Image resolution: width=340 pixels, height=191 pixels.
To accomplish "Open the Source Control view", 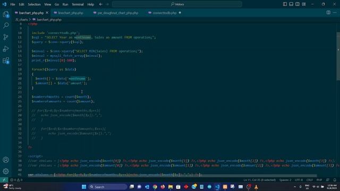I will pos(6,37).
